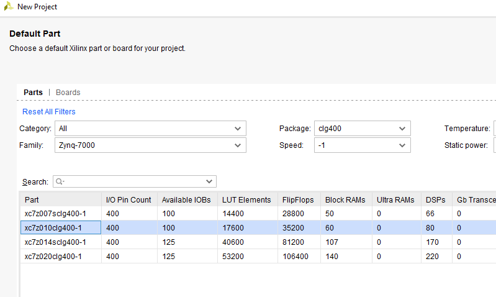Sort table by DSPs column header
The height and width of the screenshot is (297, 496).
pyautogui.click(x=436, y=200)
